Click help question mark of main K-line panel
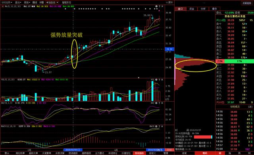The height and width of the screenshot is (155, 254). [x=160, y=6]
